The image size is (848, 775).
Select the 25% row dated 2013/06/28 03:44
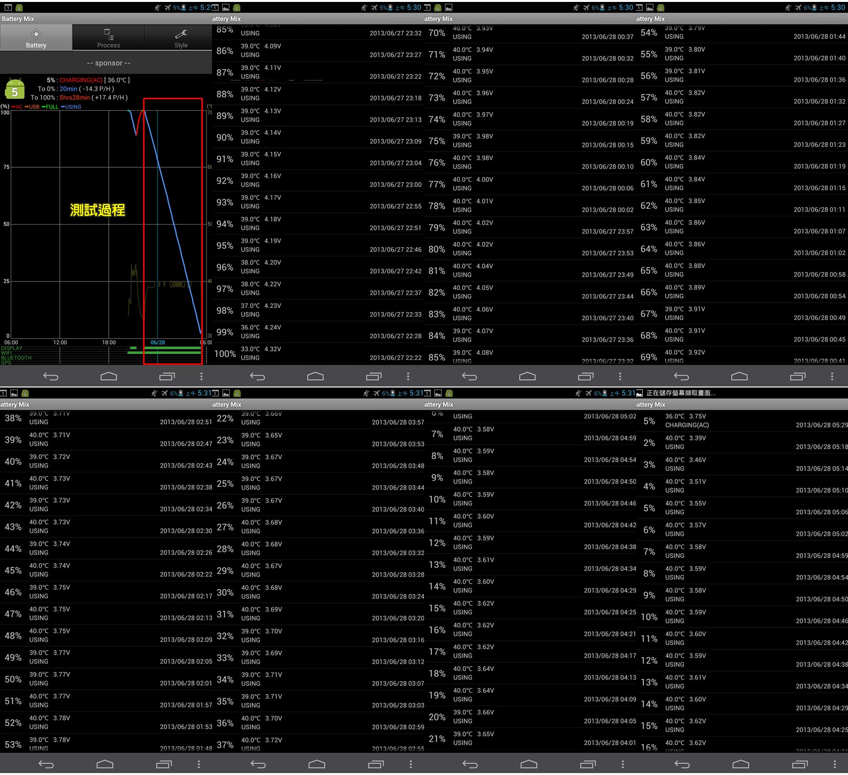pos(318,483)
